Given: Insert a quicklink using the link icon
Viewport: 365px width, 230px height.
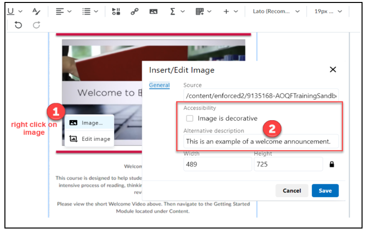Looking at the screenshot, I should pos(134,11).
